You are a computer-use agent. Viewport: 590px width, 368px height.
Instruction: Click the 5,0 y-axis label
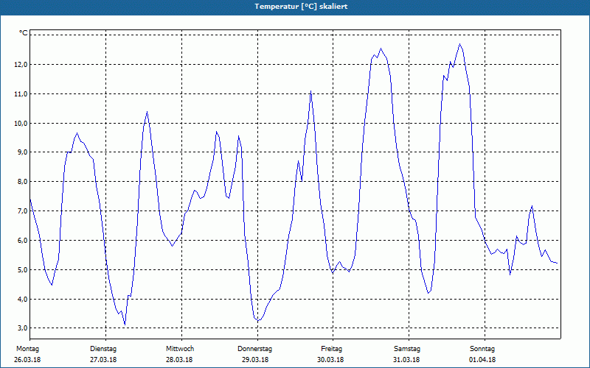pos(23,269)
